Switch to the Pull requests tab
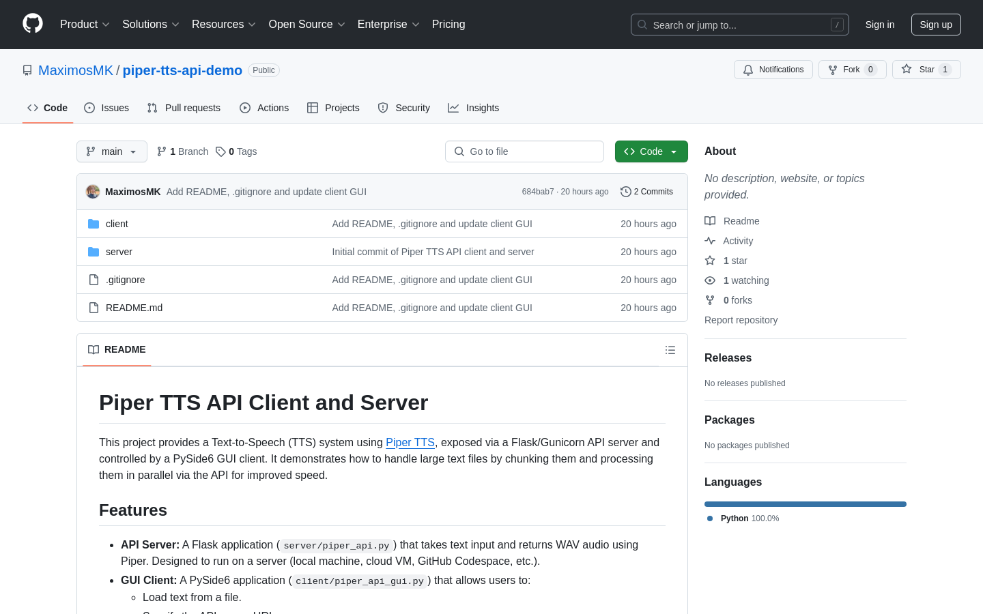Viewport: 983px width, 614px height. (x=184, y=108)
